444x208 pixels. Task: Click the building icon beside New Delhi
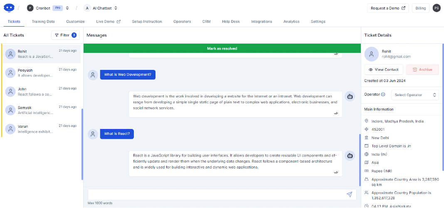click(x=366, y=138)
